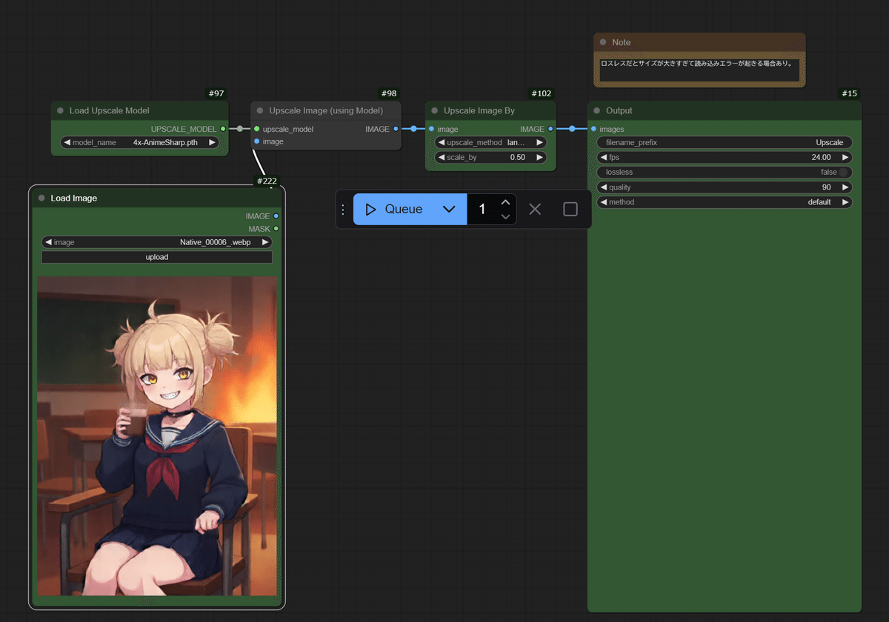Viewport: 889px width, 622px height.
Task: Increase scale_by with right arrow
Action: (539, 158)
